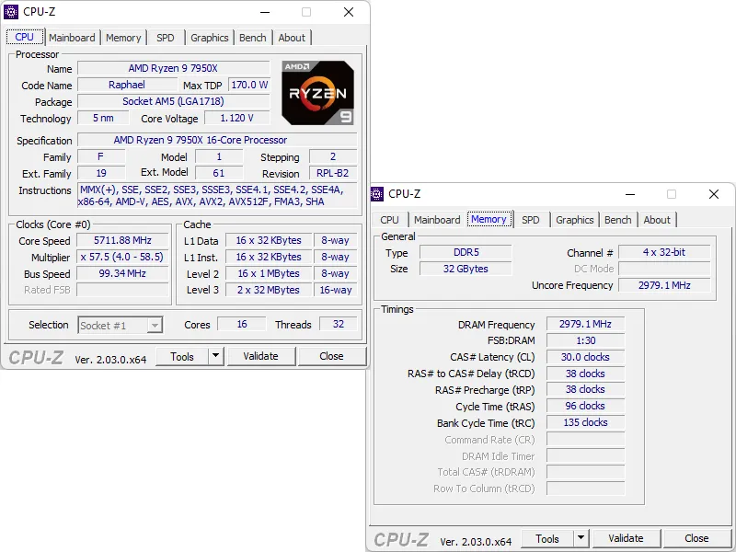
Task: Click the Core Speed value 5711.88 MHz
Action: point(122,240)
